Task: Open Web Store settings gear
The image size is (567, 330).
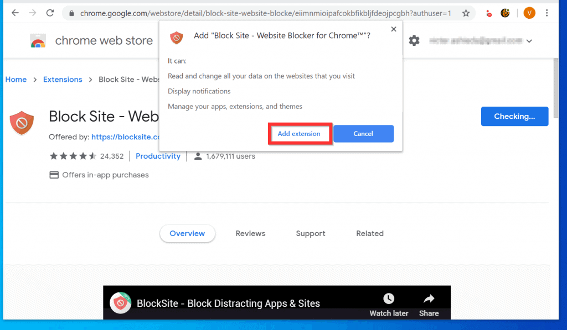Action: pyautogui.click(x=414, y=40)
